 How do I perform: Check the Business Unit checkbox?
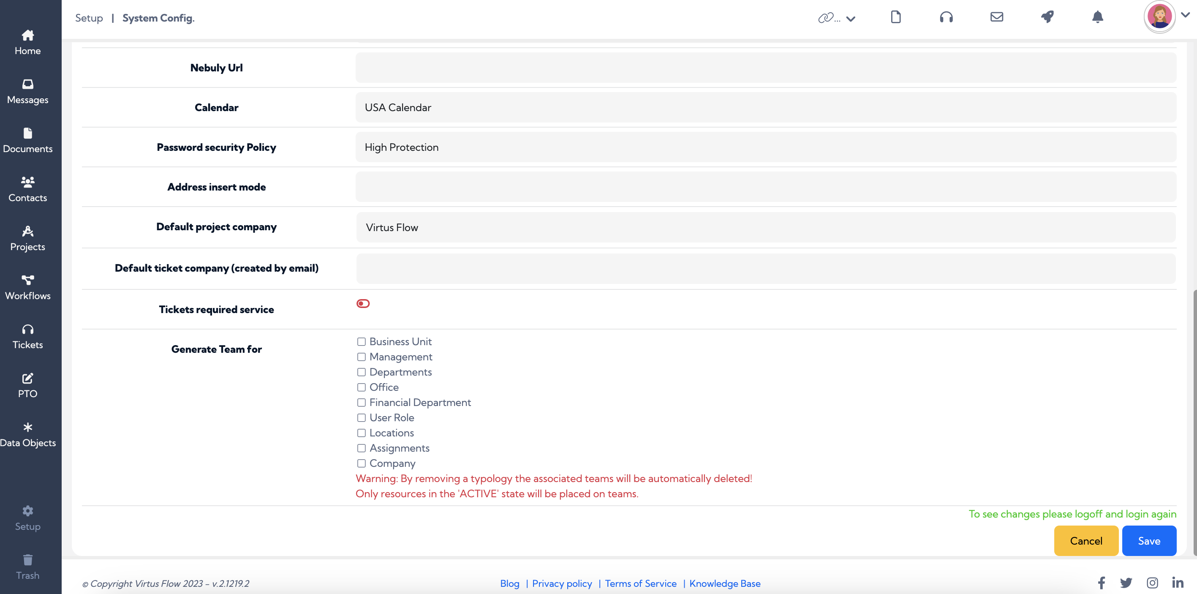coord(361,342)
